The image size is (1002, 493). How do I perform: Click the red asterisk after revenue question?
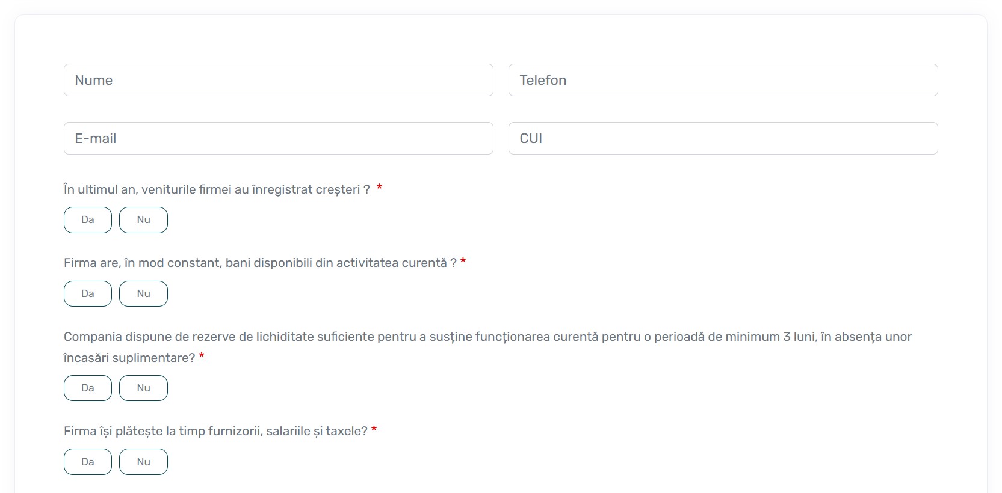[380, 188]
